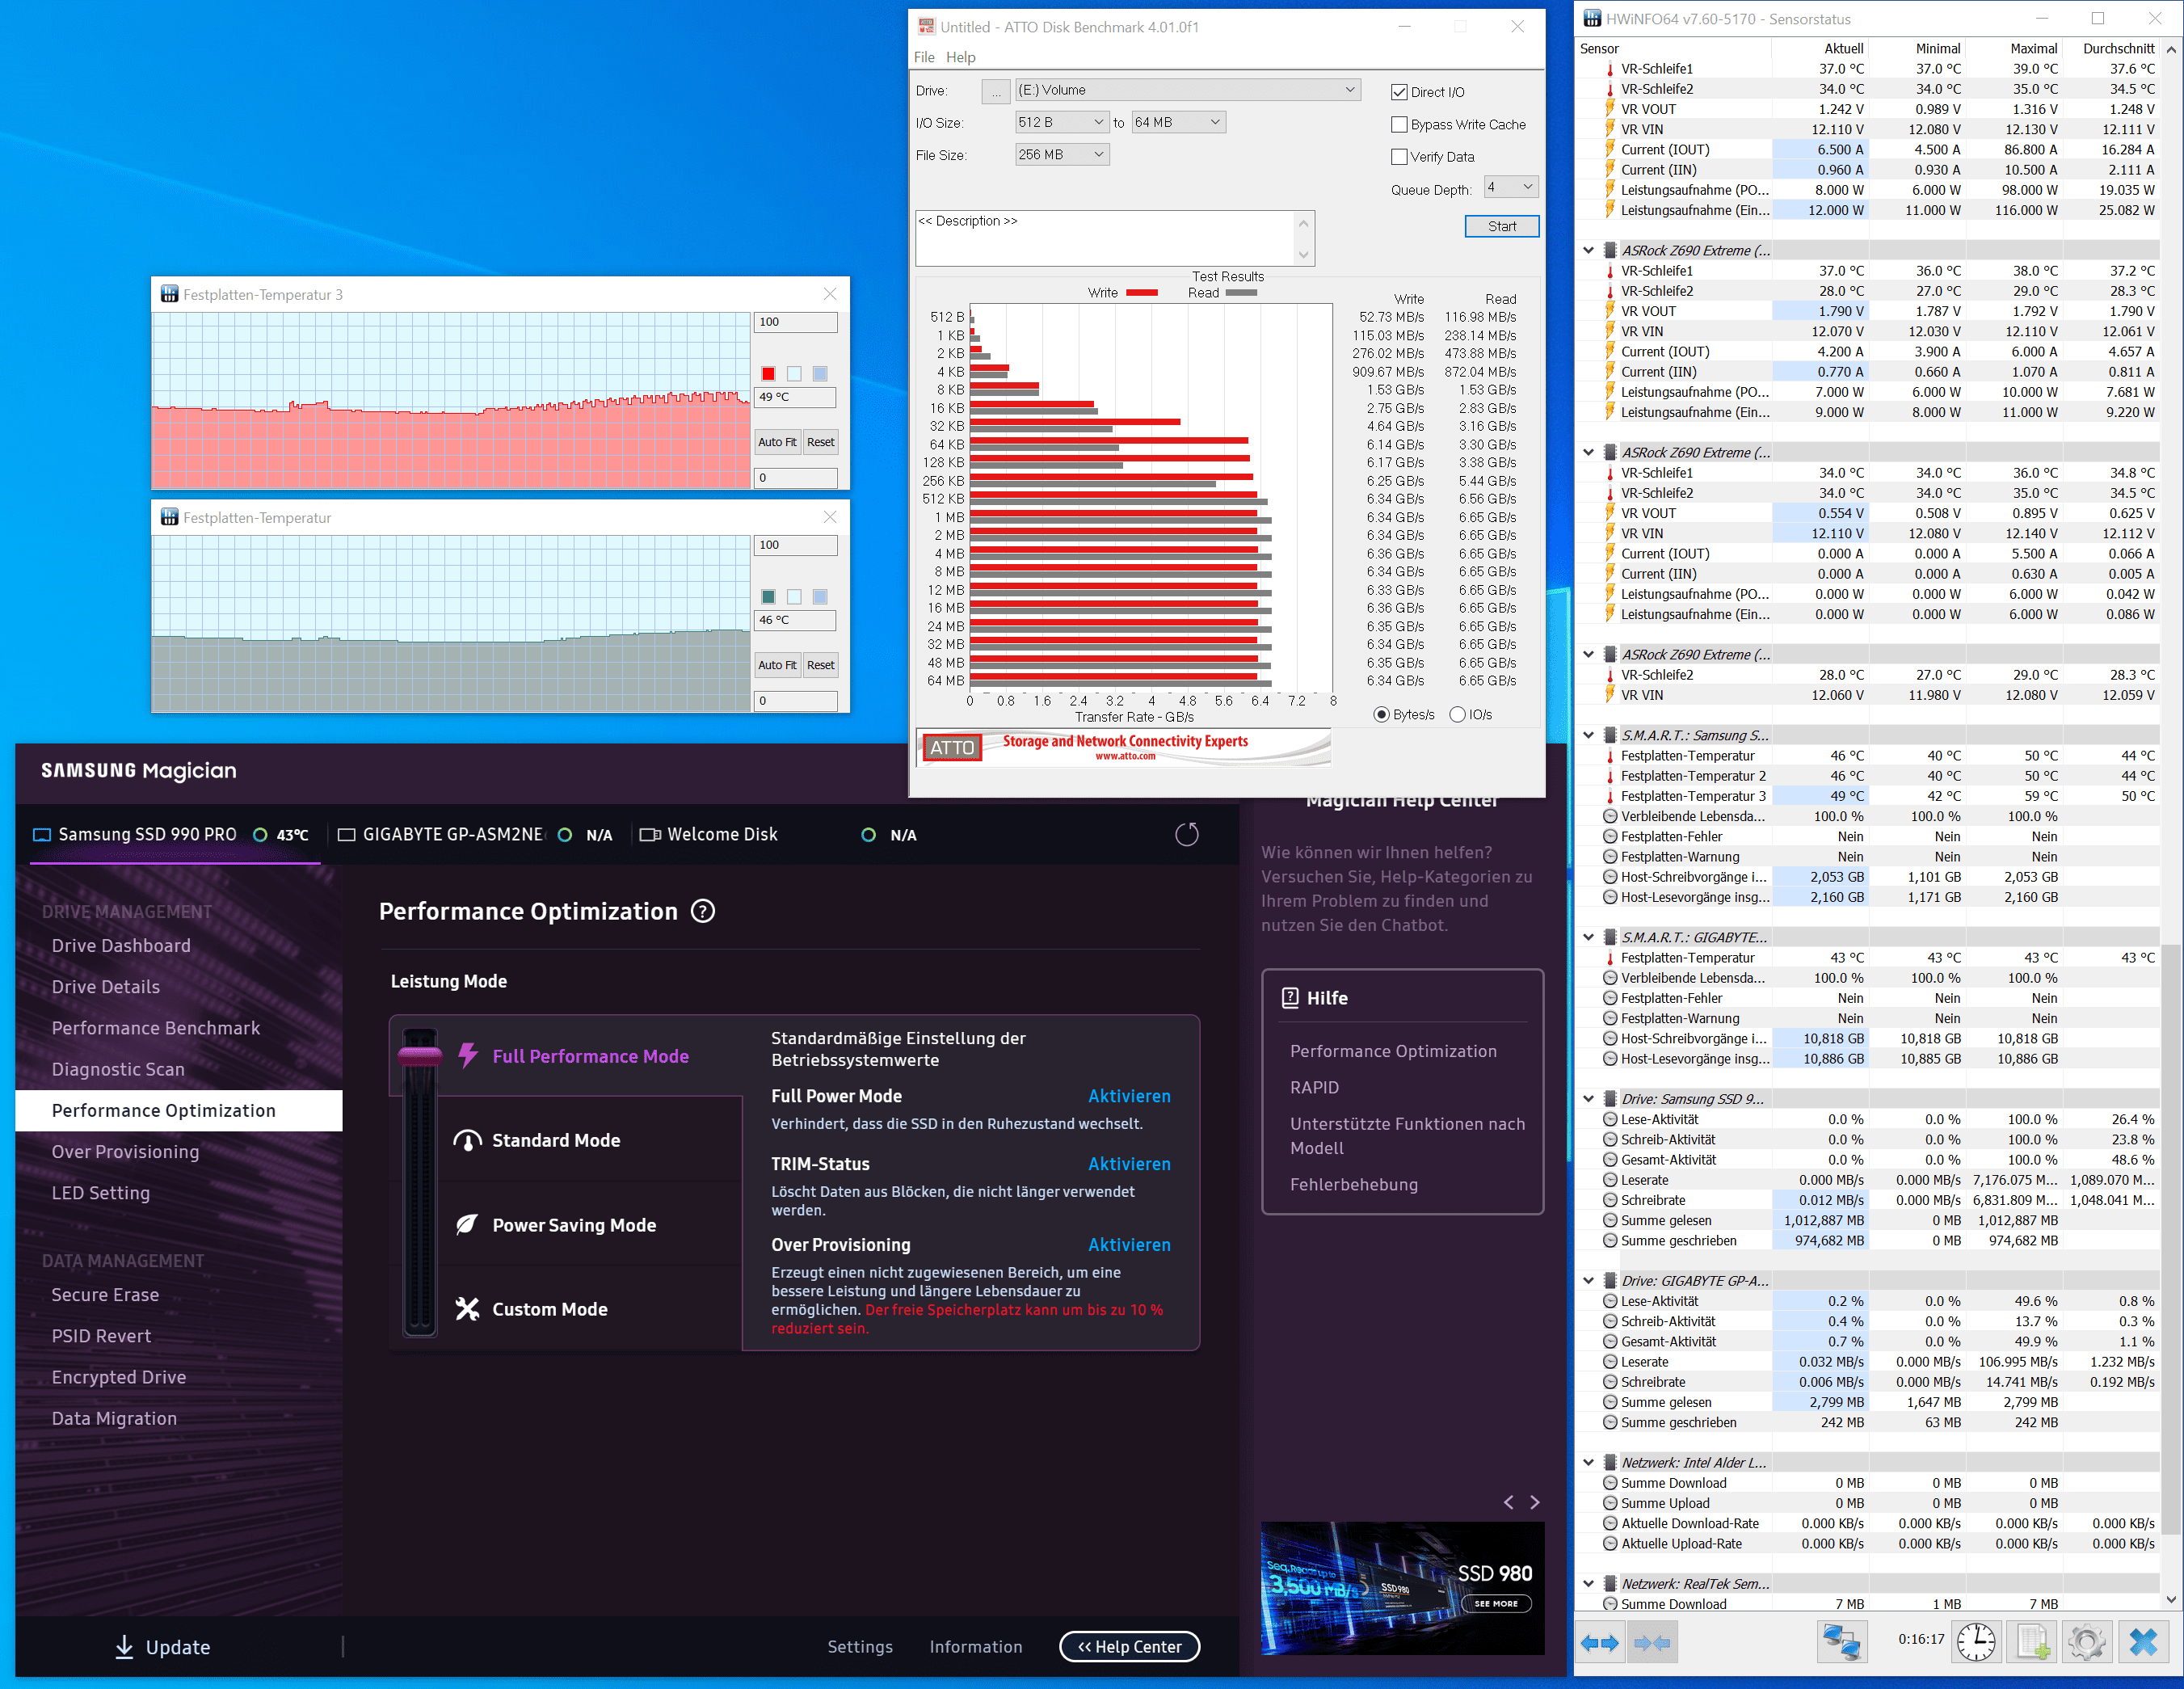
Task: Open I/O Size minimum 512 B dropdown
Action: (x=1062, y=122)
